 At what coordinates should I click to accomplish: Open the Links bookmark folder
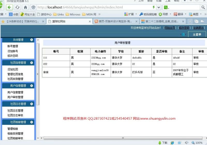(59, 14)
